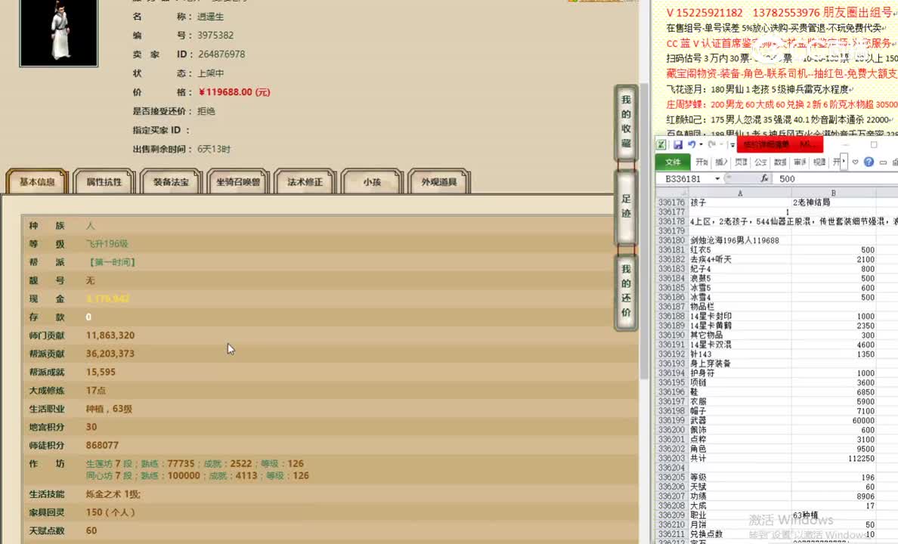Screen dimensions: 898x544
Task: Click the formula bar showing 500
Action: pyautogui.click(x=790, y=178)
